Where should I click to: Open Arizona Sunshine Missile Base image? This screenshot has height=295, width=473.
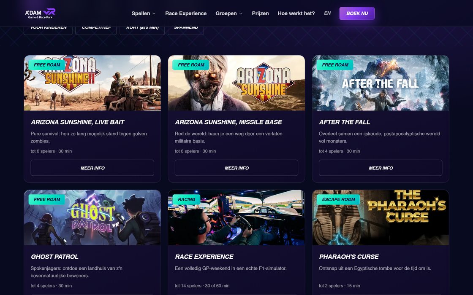(x=236, y=83)
